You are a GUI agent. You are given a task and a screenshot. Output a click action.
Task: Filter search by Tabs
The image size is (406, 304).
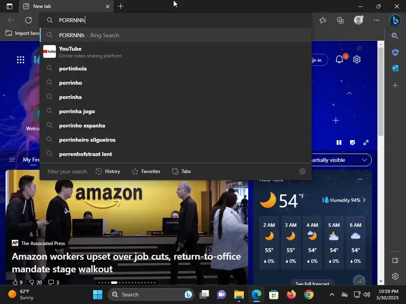pyautogui.click(x=182, y=171)
